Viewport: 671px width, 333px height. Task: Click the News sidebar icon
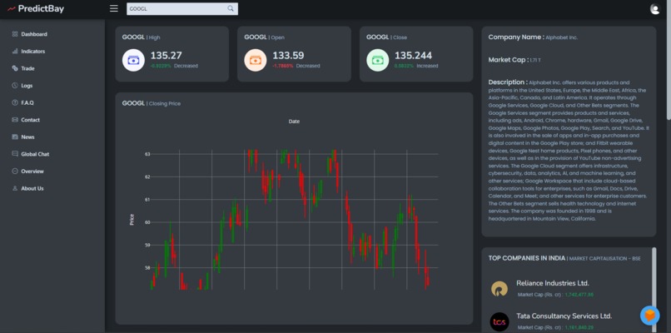click(x=15, y=137)
